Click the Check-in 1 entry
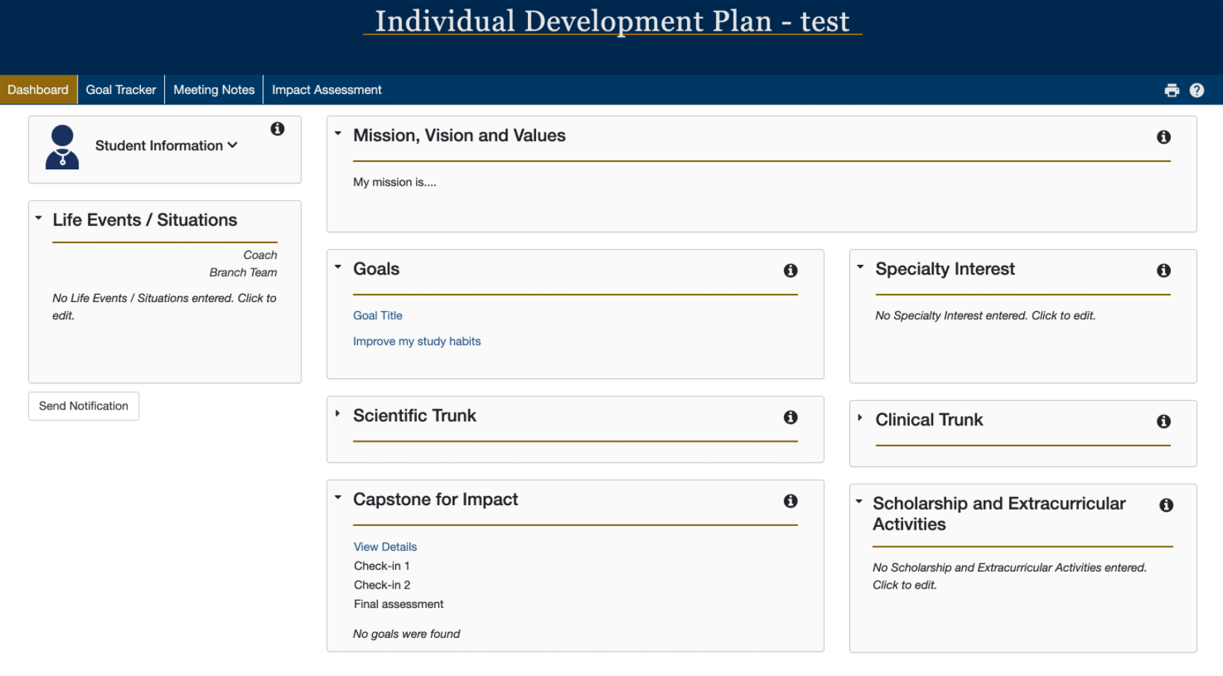 point(382,566)
